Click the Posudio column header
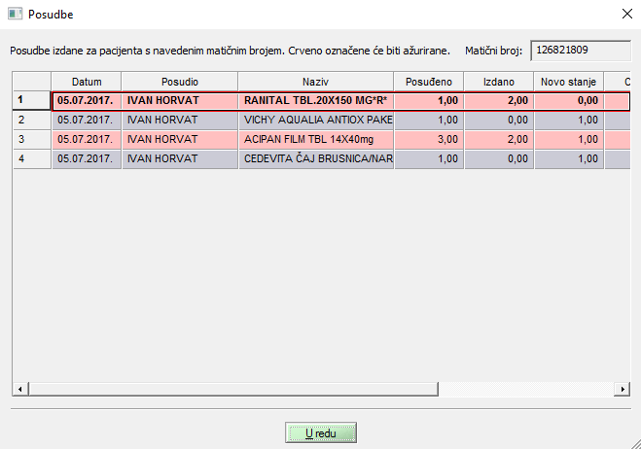Screen dimensions: 641x449 pyautogui.click(x=180, y=82)
